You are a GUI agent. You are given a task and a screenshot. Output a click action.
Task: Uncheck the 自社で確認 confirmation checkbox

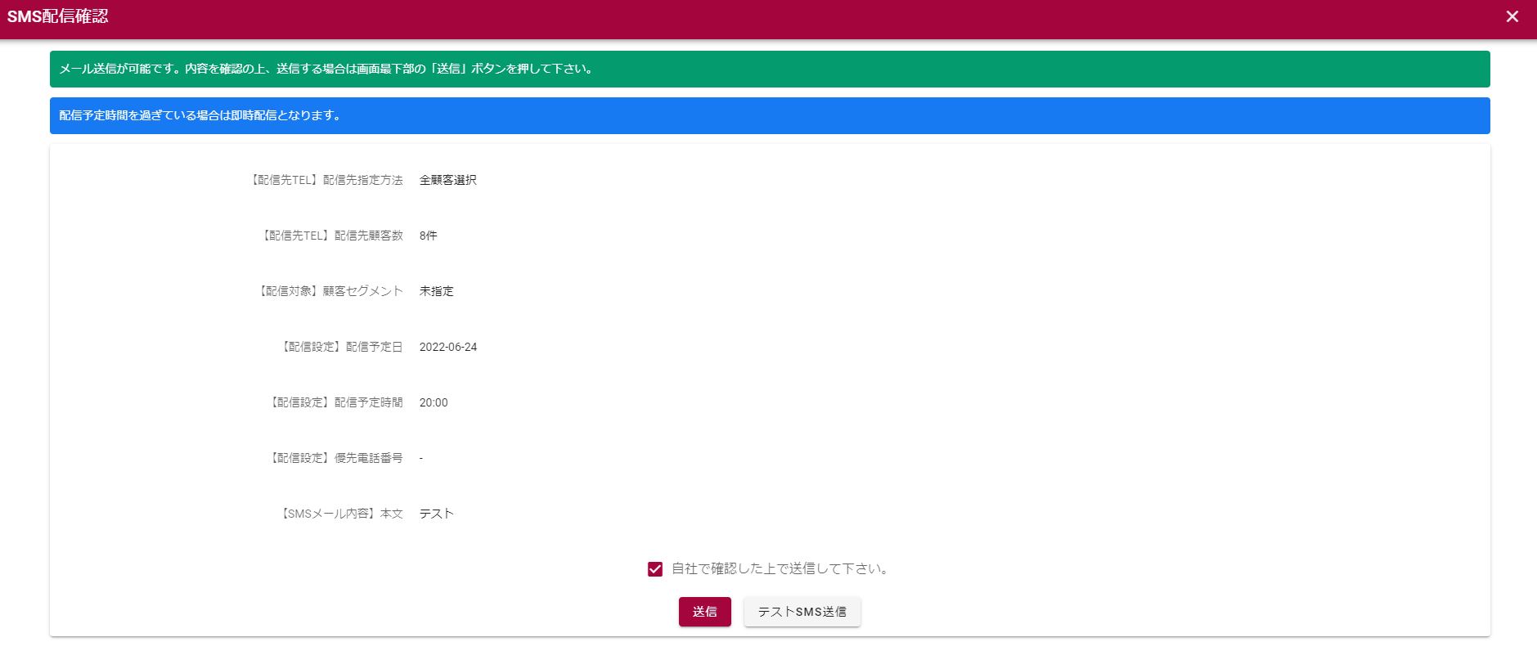click(654, 569)
